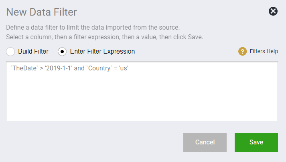
Task: Click the word 'and' in expression
Action: tap(79, 68)
